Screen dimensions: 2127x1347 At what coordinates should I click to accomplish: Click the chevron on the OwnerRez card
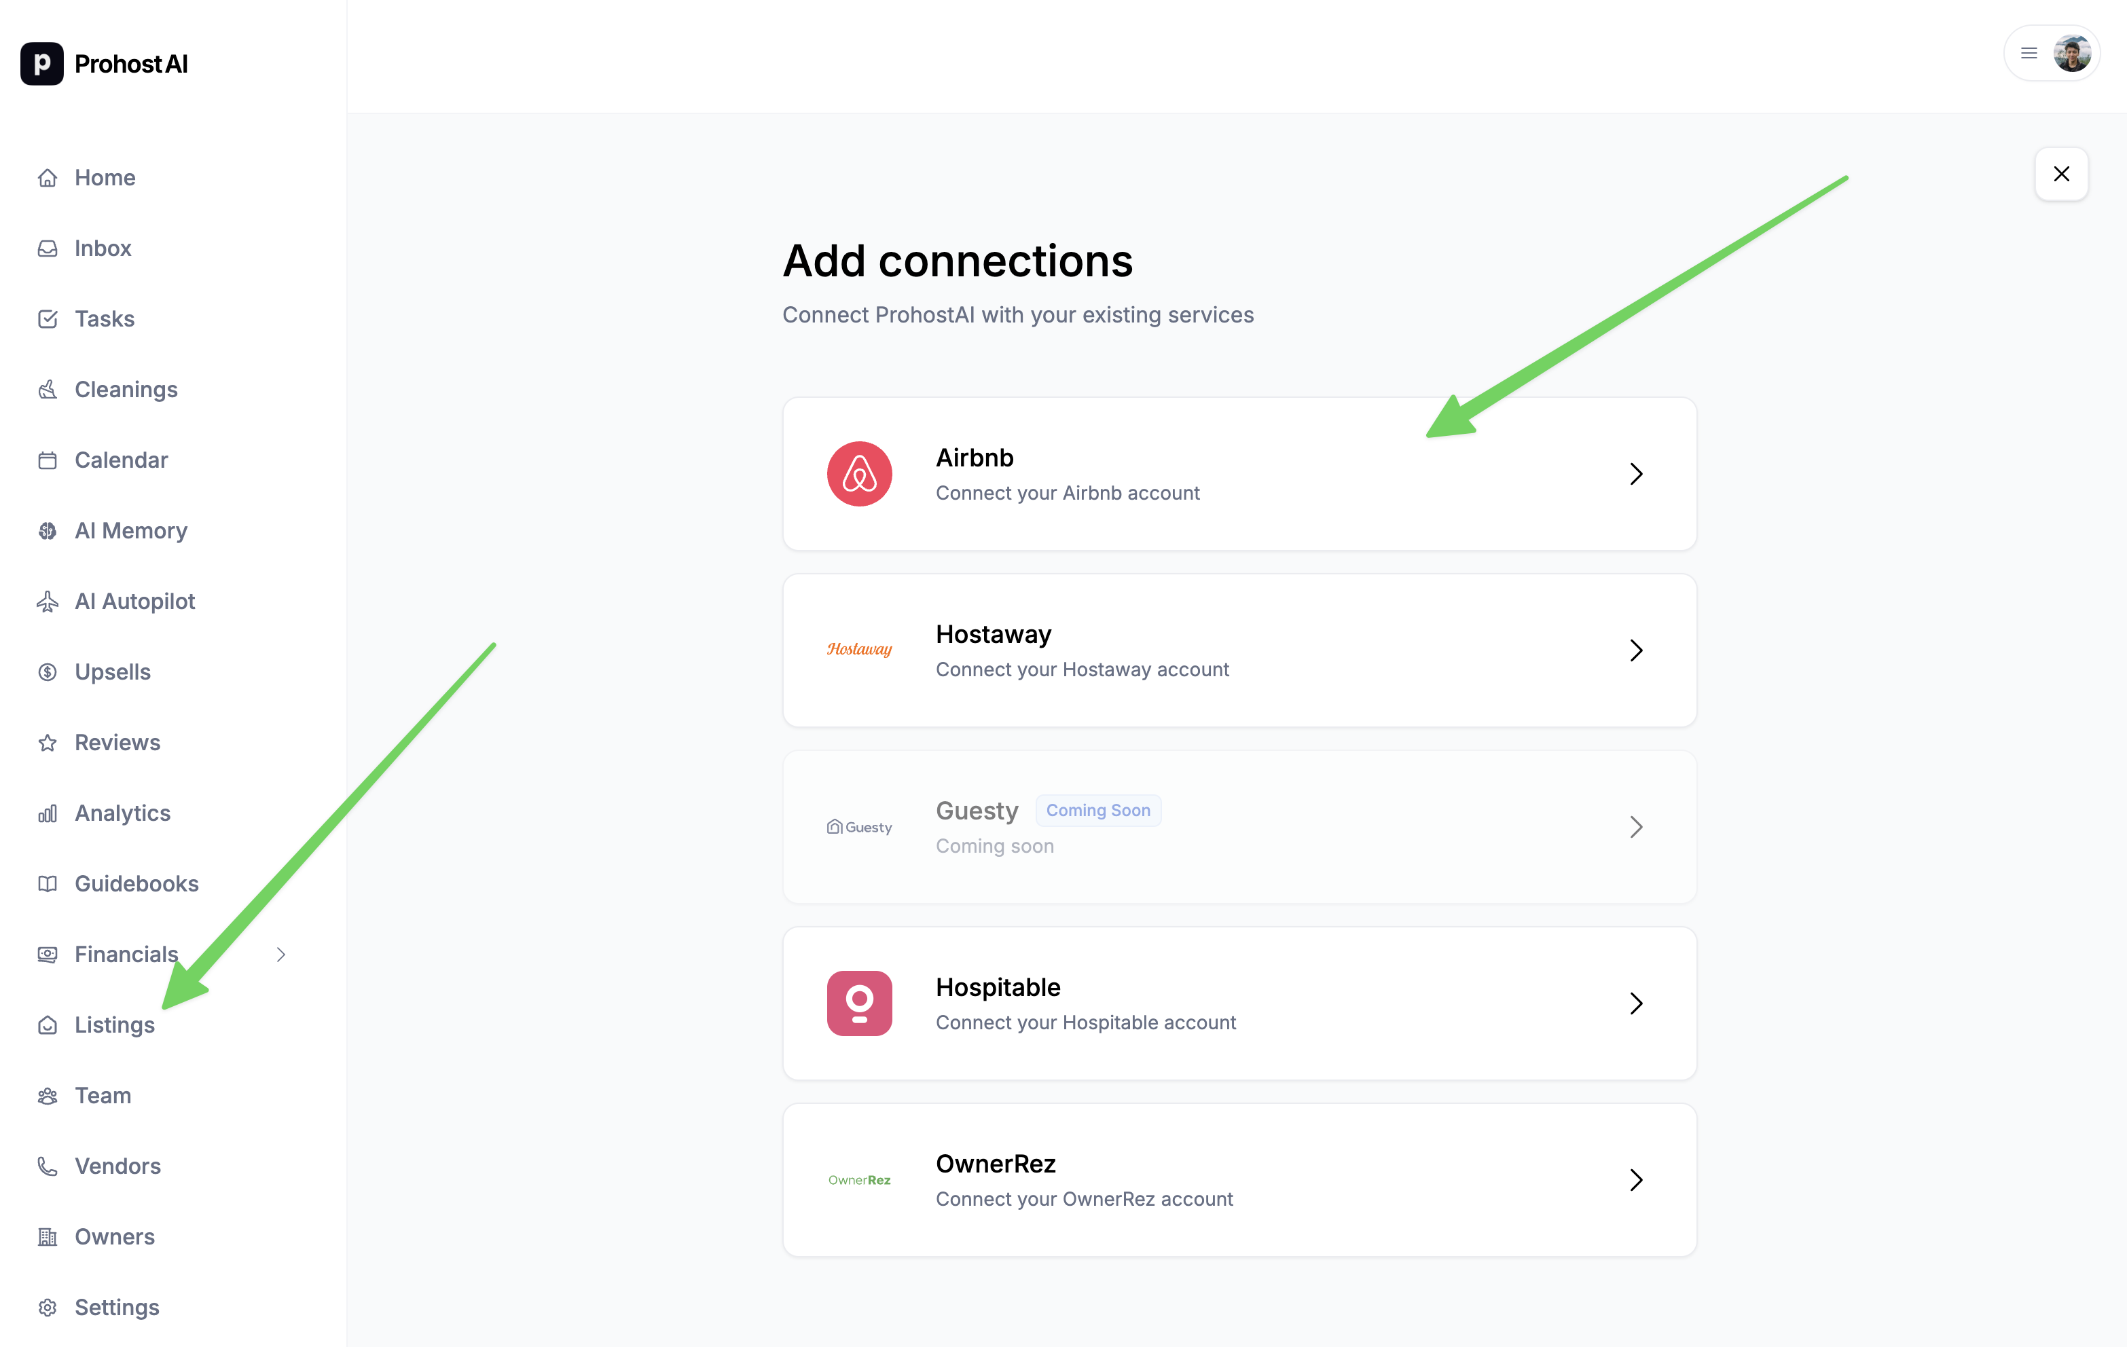[1636, 1180]
